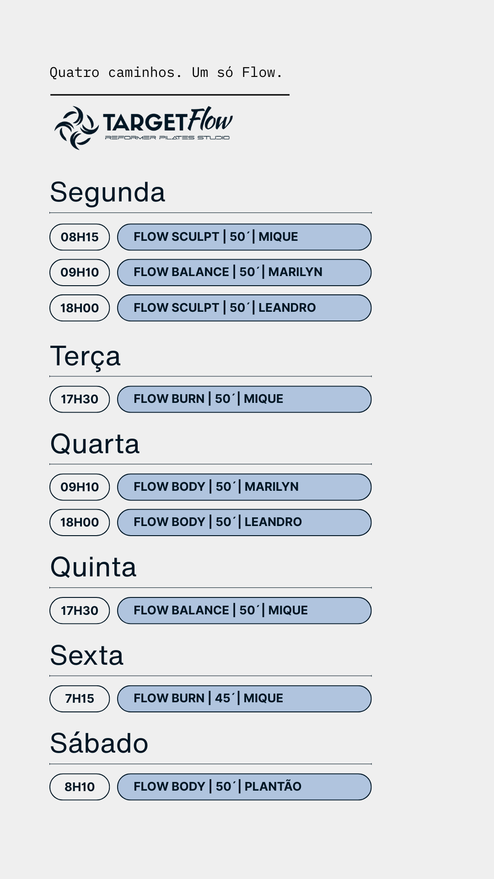The image size is (494, 879).
Task: Select Wednesday 18H00 time pill
Action: 80,522
